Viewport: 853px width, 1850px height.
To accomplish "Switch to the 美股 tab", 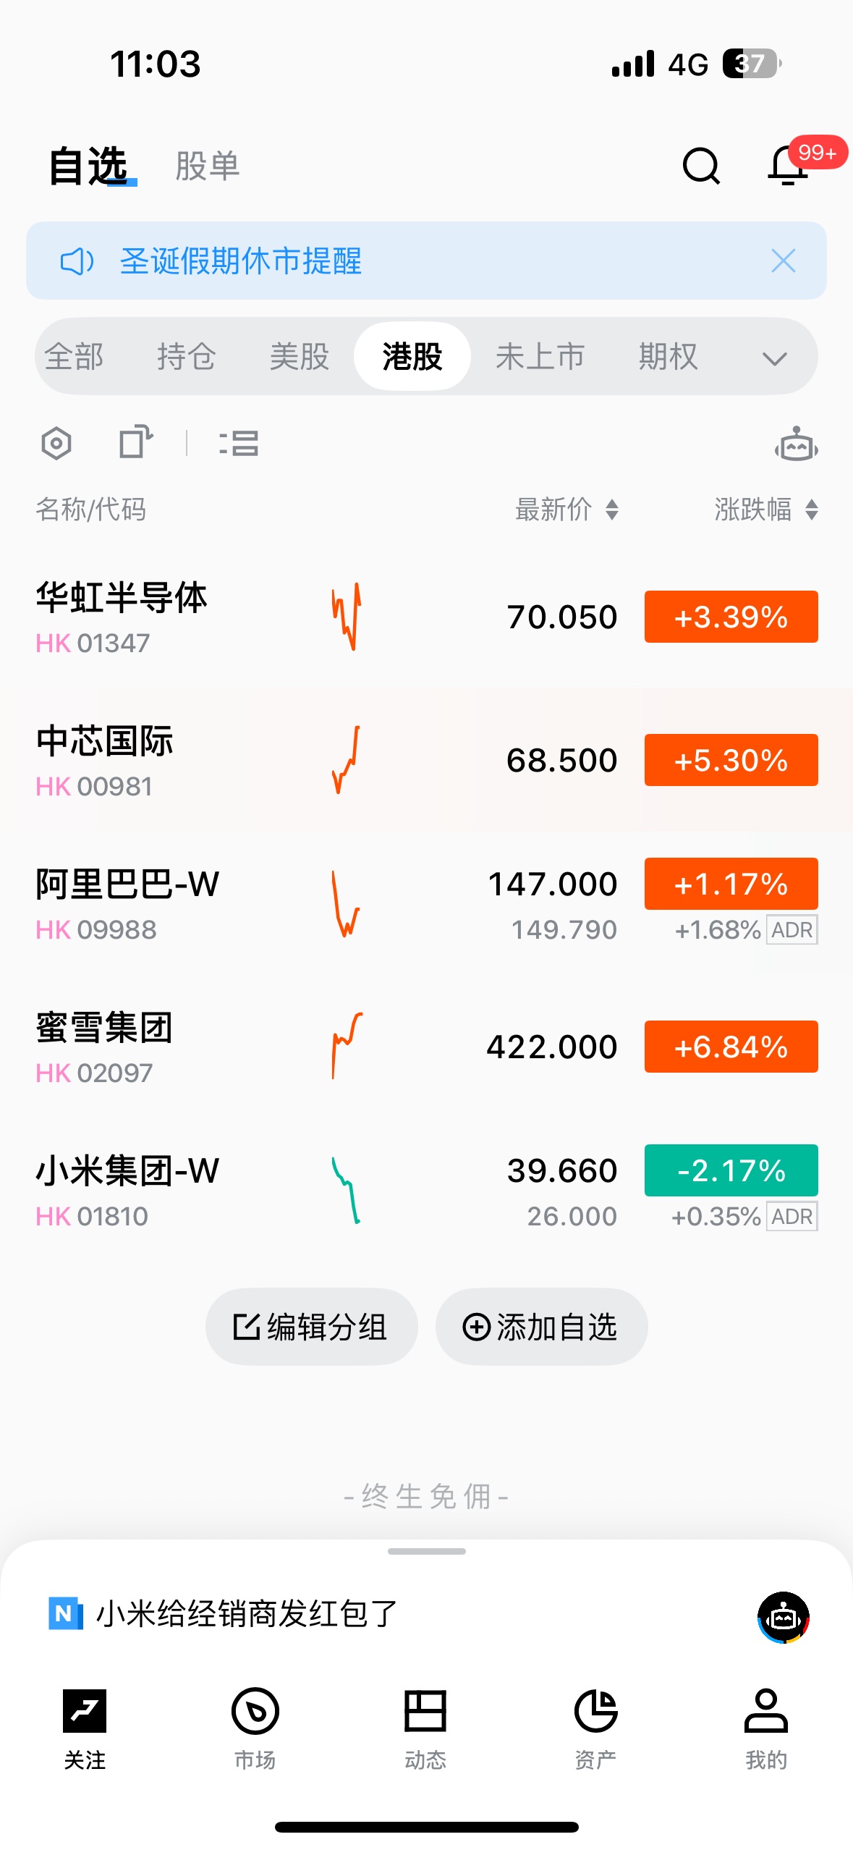I will click(299, 357).
